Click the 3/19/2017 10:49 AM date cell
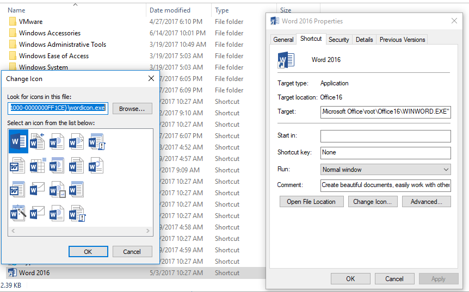Image resolution: width=469 pixels, height=292 pixels. tap(178, 44)
